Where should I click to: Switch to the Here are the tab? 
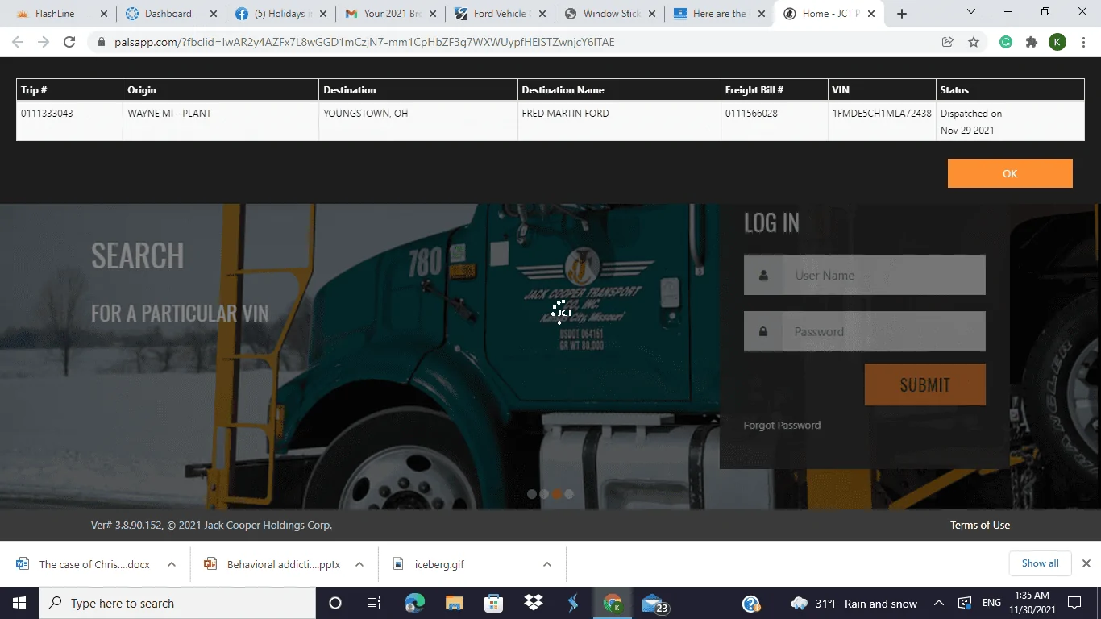tap(717, 14)
